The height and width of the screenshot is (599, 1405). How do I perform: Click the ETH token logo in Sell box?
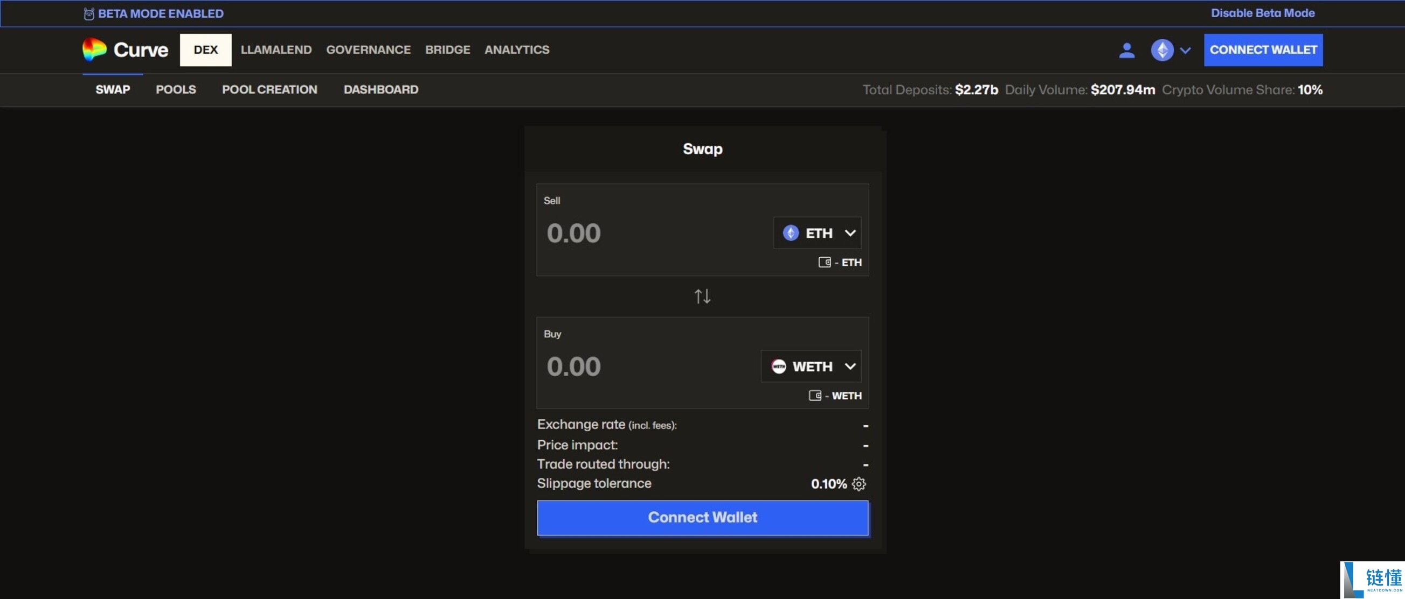tap(791, 233)
